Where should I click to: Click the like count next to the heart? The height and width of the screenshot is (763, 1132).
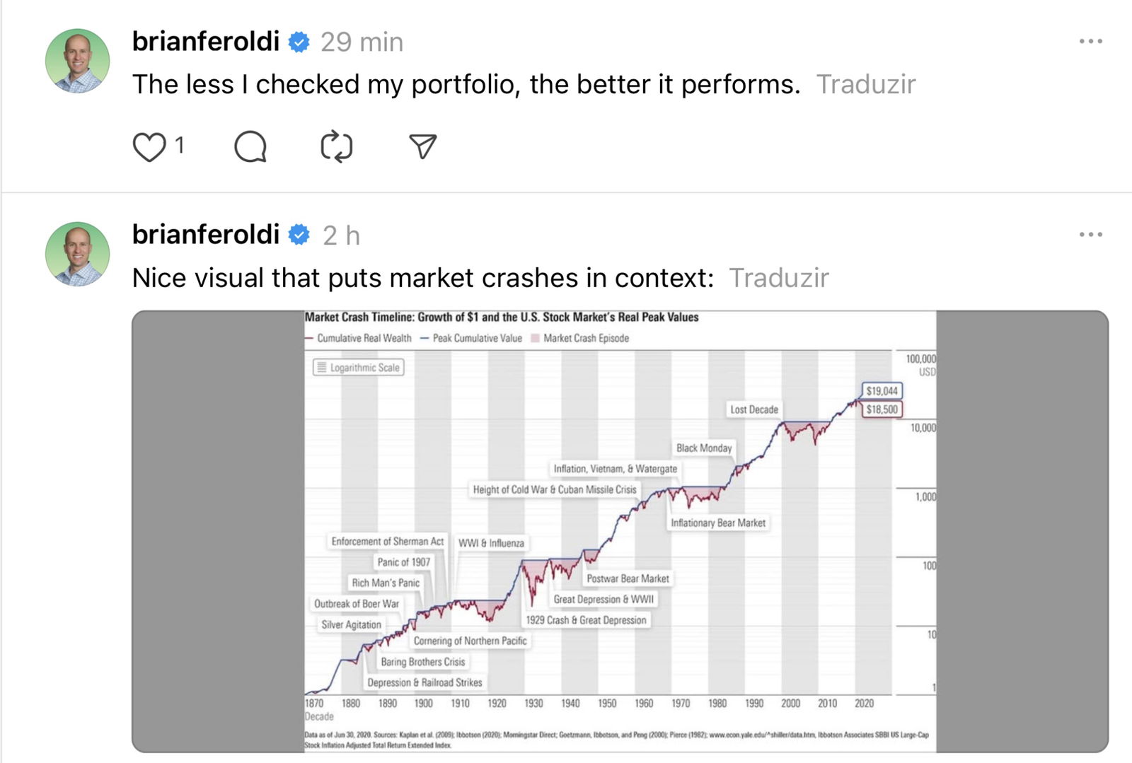(x=180, y=146)
